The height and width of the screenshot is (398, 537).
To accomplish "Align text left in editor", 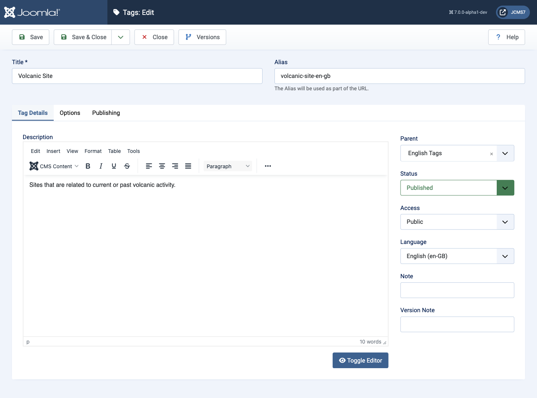I will 149,166.
